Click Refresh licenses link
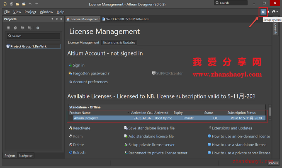The height and width of the screenshot is (168, 282). pyautogui.click(x=77, y=153)
